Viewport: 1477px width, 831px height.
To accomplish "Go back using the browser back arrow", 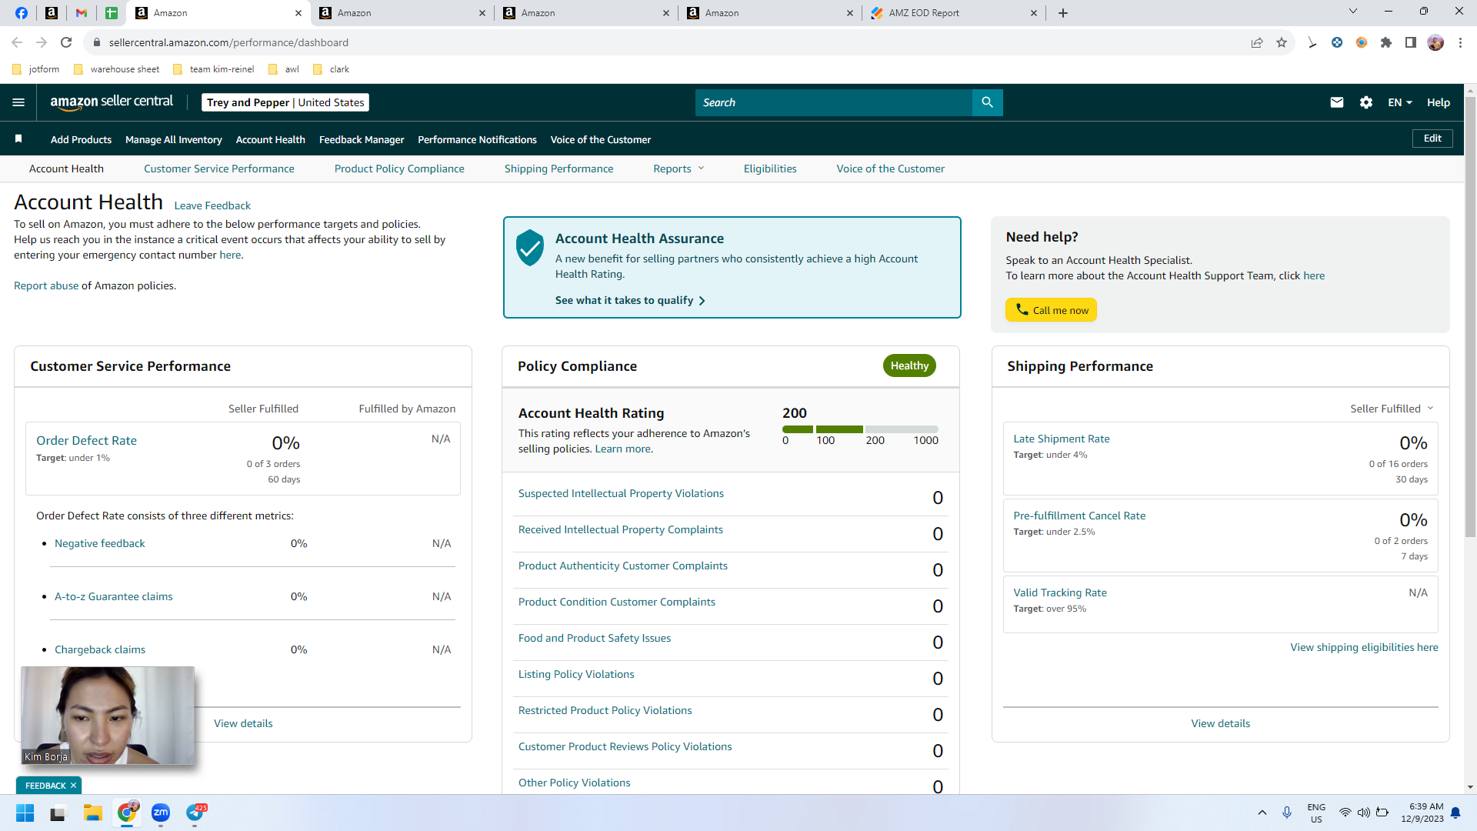I will click(x=17, y=42).
